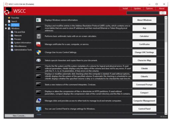Click the New Console button

19,116
